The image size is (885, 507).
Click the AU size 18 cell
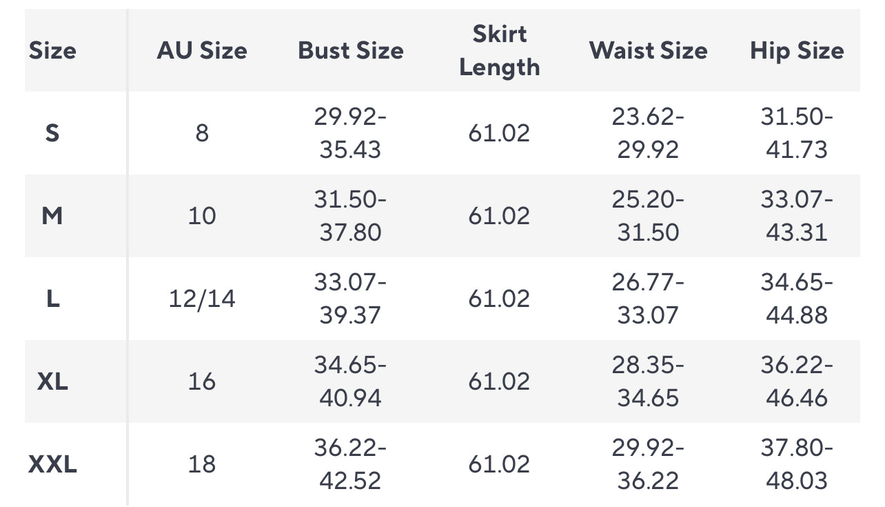click(202, 464)
